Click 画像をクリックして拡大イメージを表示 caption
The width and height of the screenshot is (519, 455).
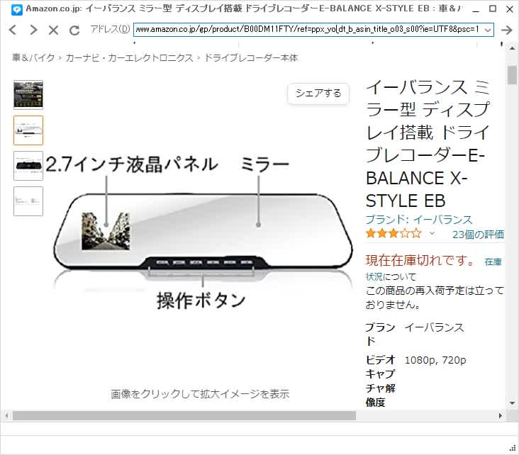[x=200, y=394]
